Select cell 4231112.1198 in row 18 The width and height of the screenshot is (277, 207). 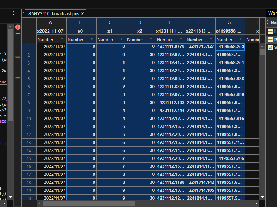coord(171,182)
